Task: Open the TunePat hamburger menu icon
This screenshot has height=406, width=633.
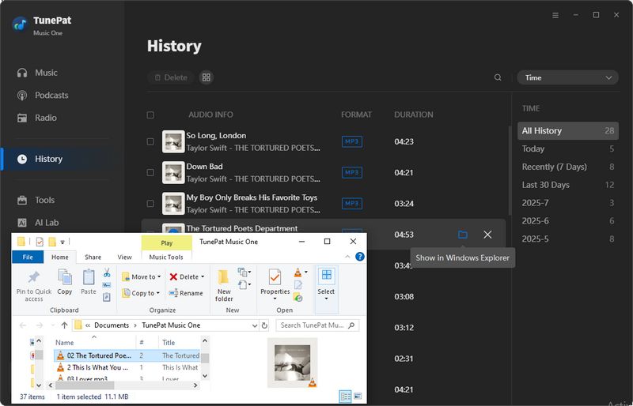Action: pos(555,15)
